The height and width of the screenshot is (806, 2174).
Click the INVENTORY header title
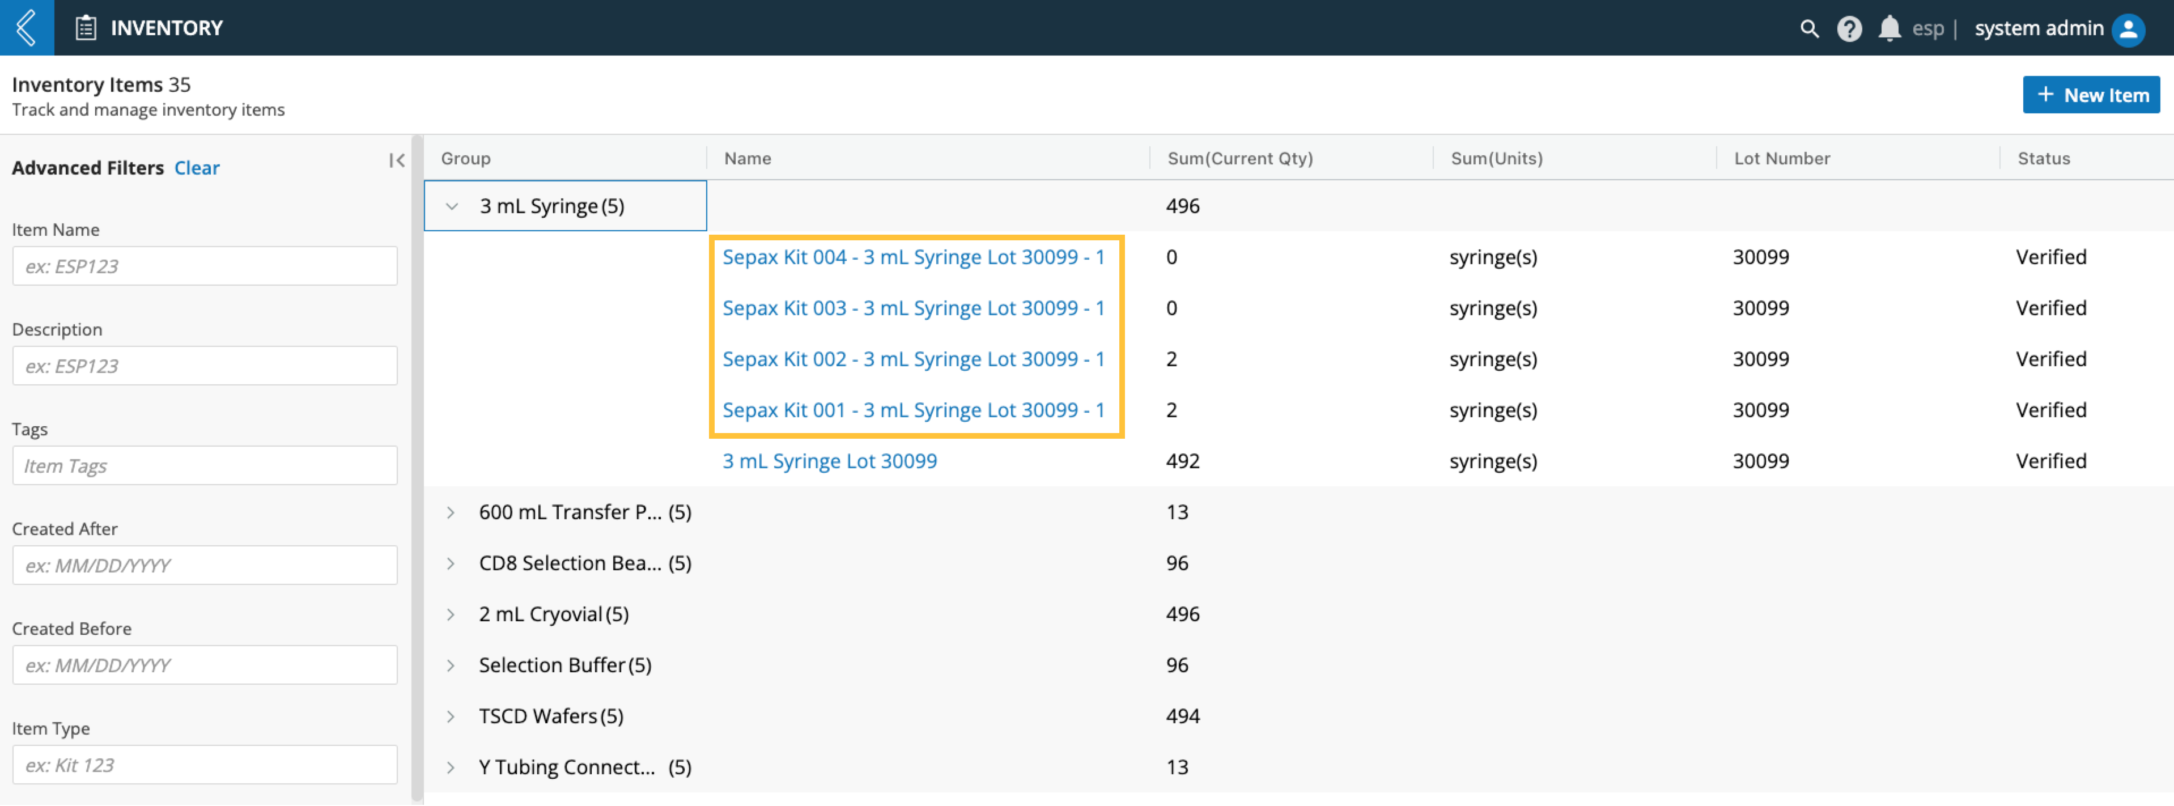click(166, 28)
